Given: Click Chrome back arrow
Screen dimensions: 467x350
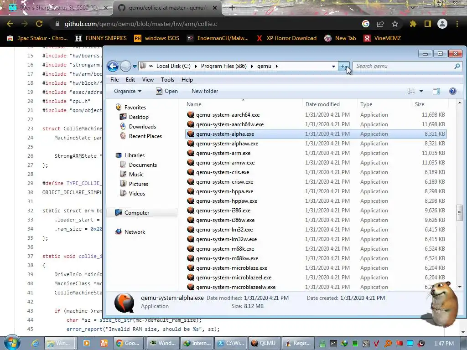Looking at the screenshot, I should (x=10, y=24).
